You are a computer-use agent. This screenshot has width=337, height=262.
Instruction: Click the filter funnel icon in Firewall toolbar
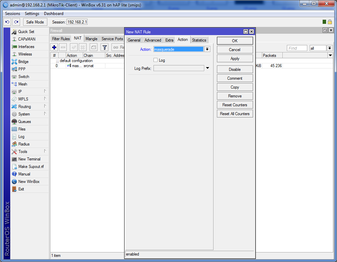tap(104, 47)
